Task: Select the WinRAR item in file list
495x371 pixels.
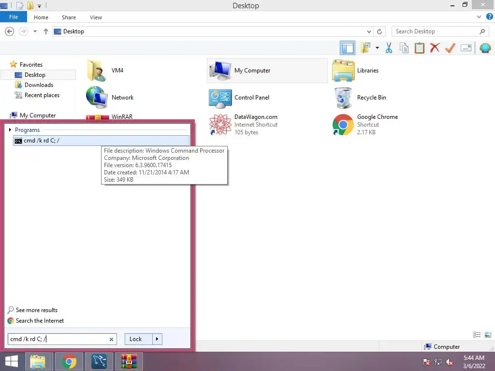Action: (x=109, y=116)
